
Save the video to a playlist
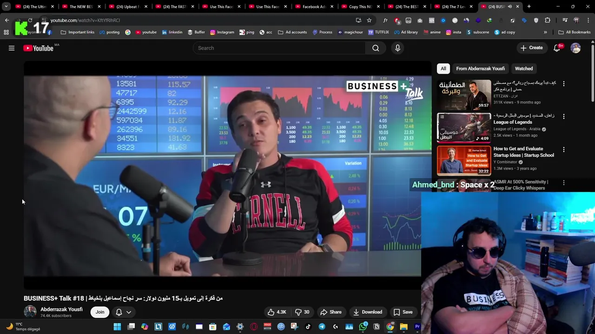403,312
